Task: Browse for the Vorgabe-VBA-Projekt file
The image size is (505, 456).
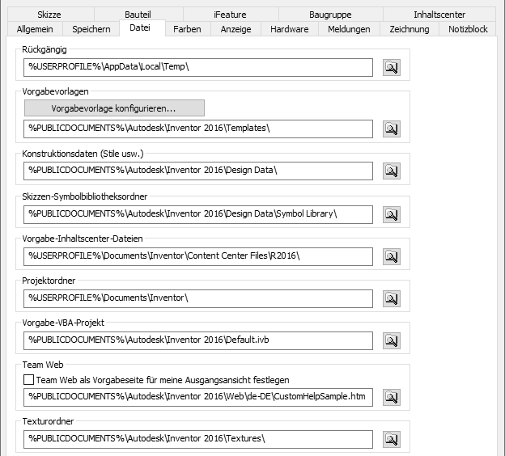Action: [391, 340]
